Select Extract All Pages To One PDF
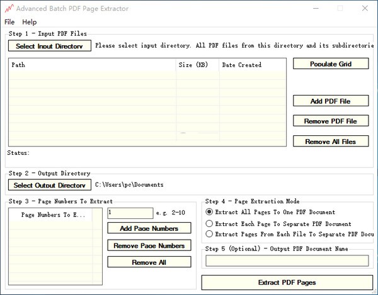 click(210, 213)
